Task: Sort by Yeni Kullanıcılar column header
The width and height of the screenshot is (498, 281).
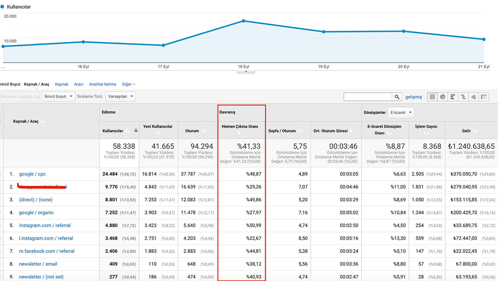Action: (158, 126)
